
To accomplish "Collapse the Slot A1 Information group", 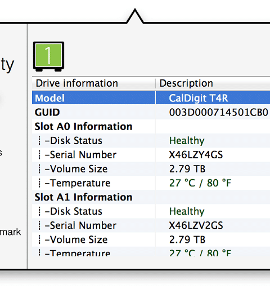I will point(83,197).
